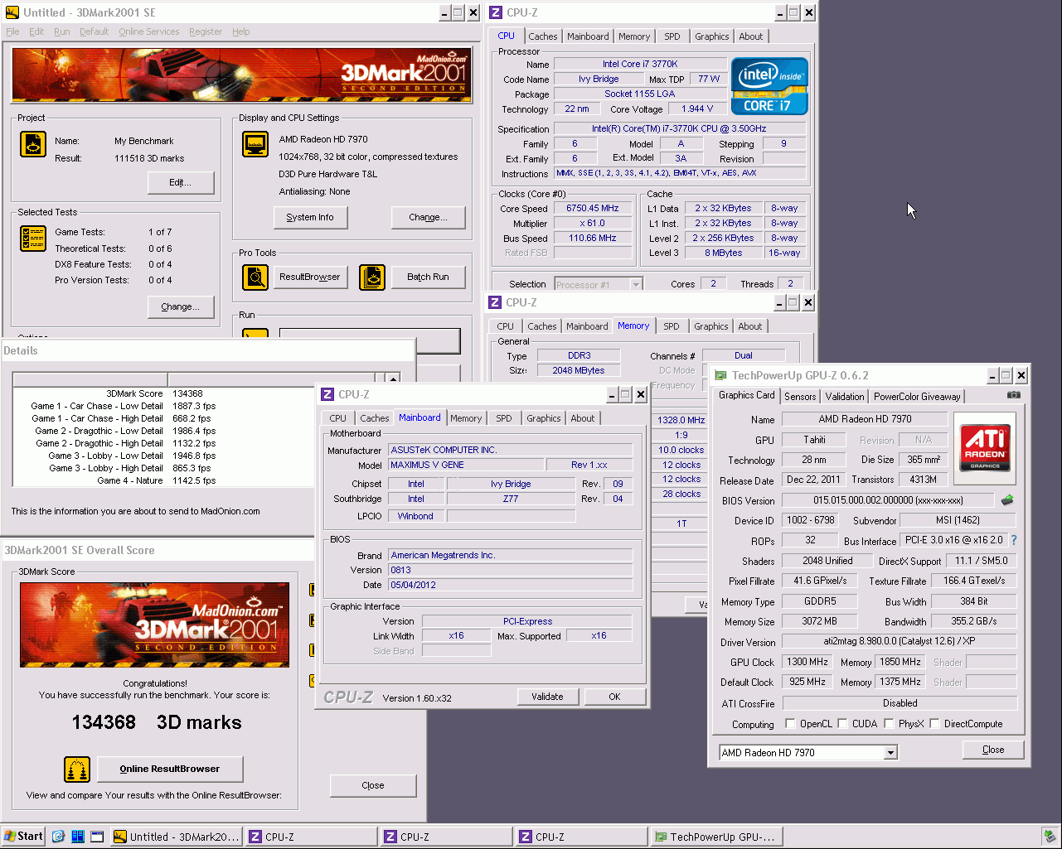Image resolution: width=1062 pixels, height=849 pixels.
Task: Open the AMD Radeon HD 7970 GPU dropdown
Action: 890,753
